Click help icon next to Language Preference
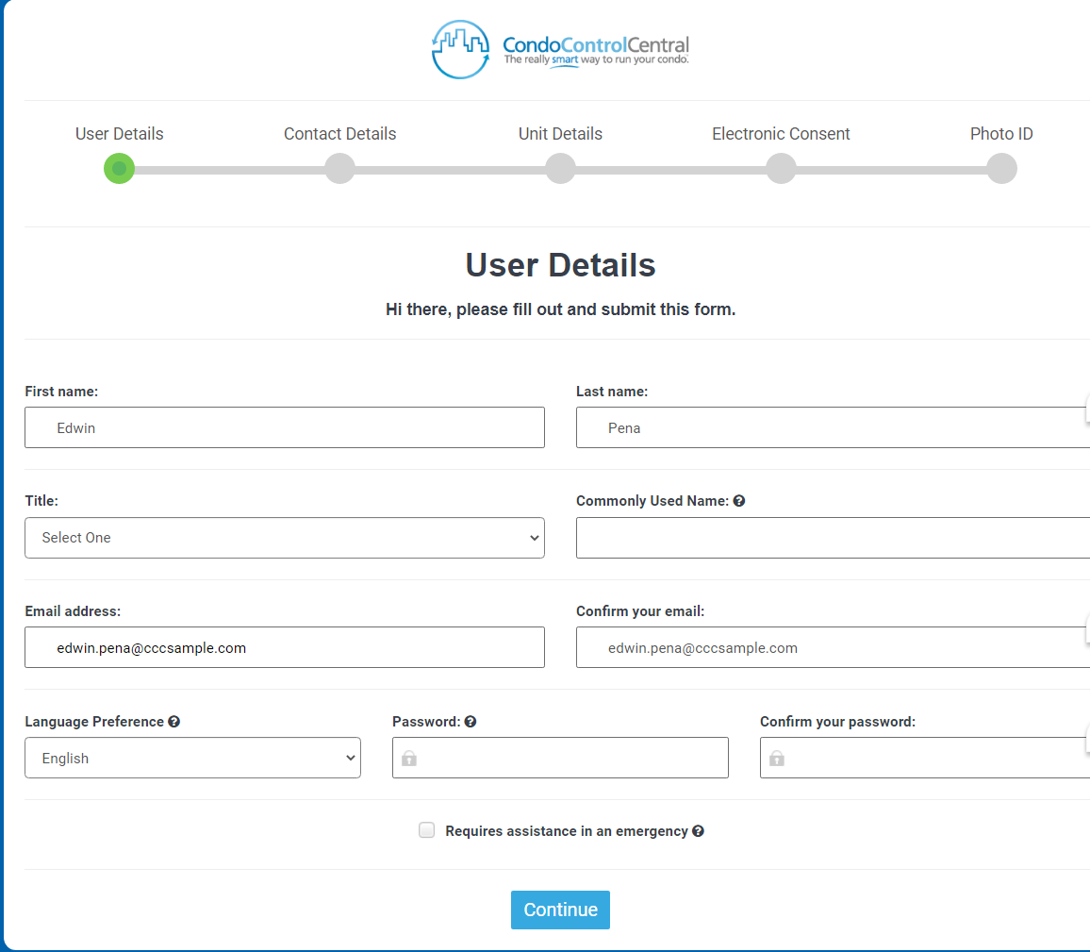Viewport: 1090px width, 952px height. tap(173, 722)
